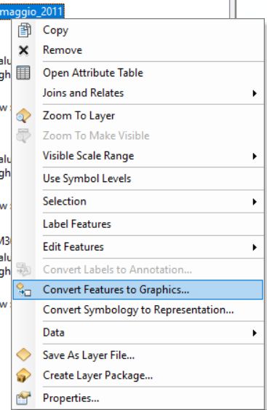Viewport: 267px width, 410px height.
Task: Click the Copy icon in context menu
Action: point(25,30)
